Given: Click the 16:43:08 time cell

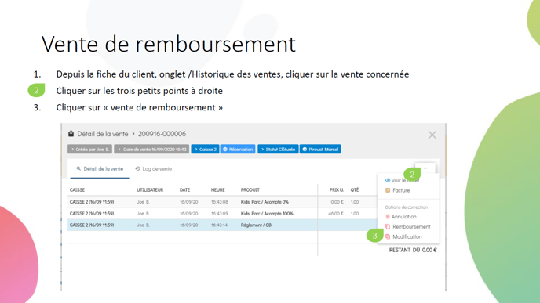Looking at the screenshot, I should point(220,202).
